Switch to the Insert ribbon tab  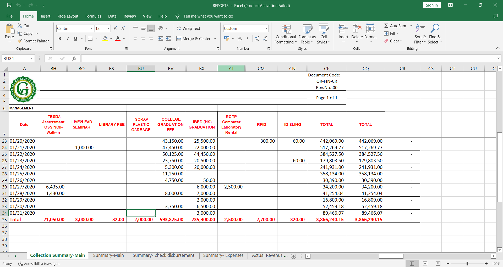point(46,16)
